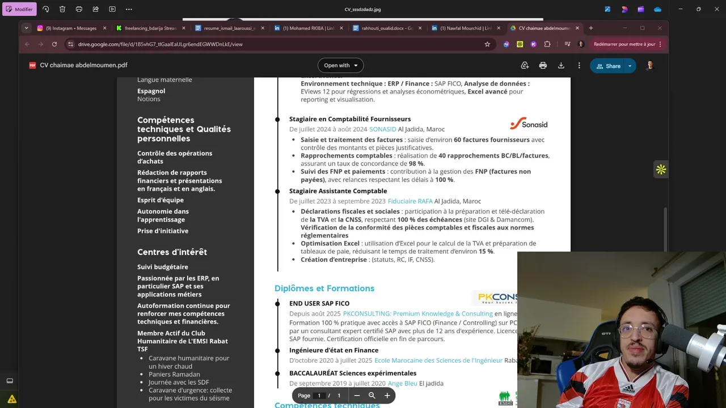Reload the Drive page

tap(54, 44)
